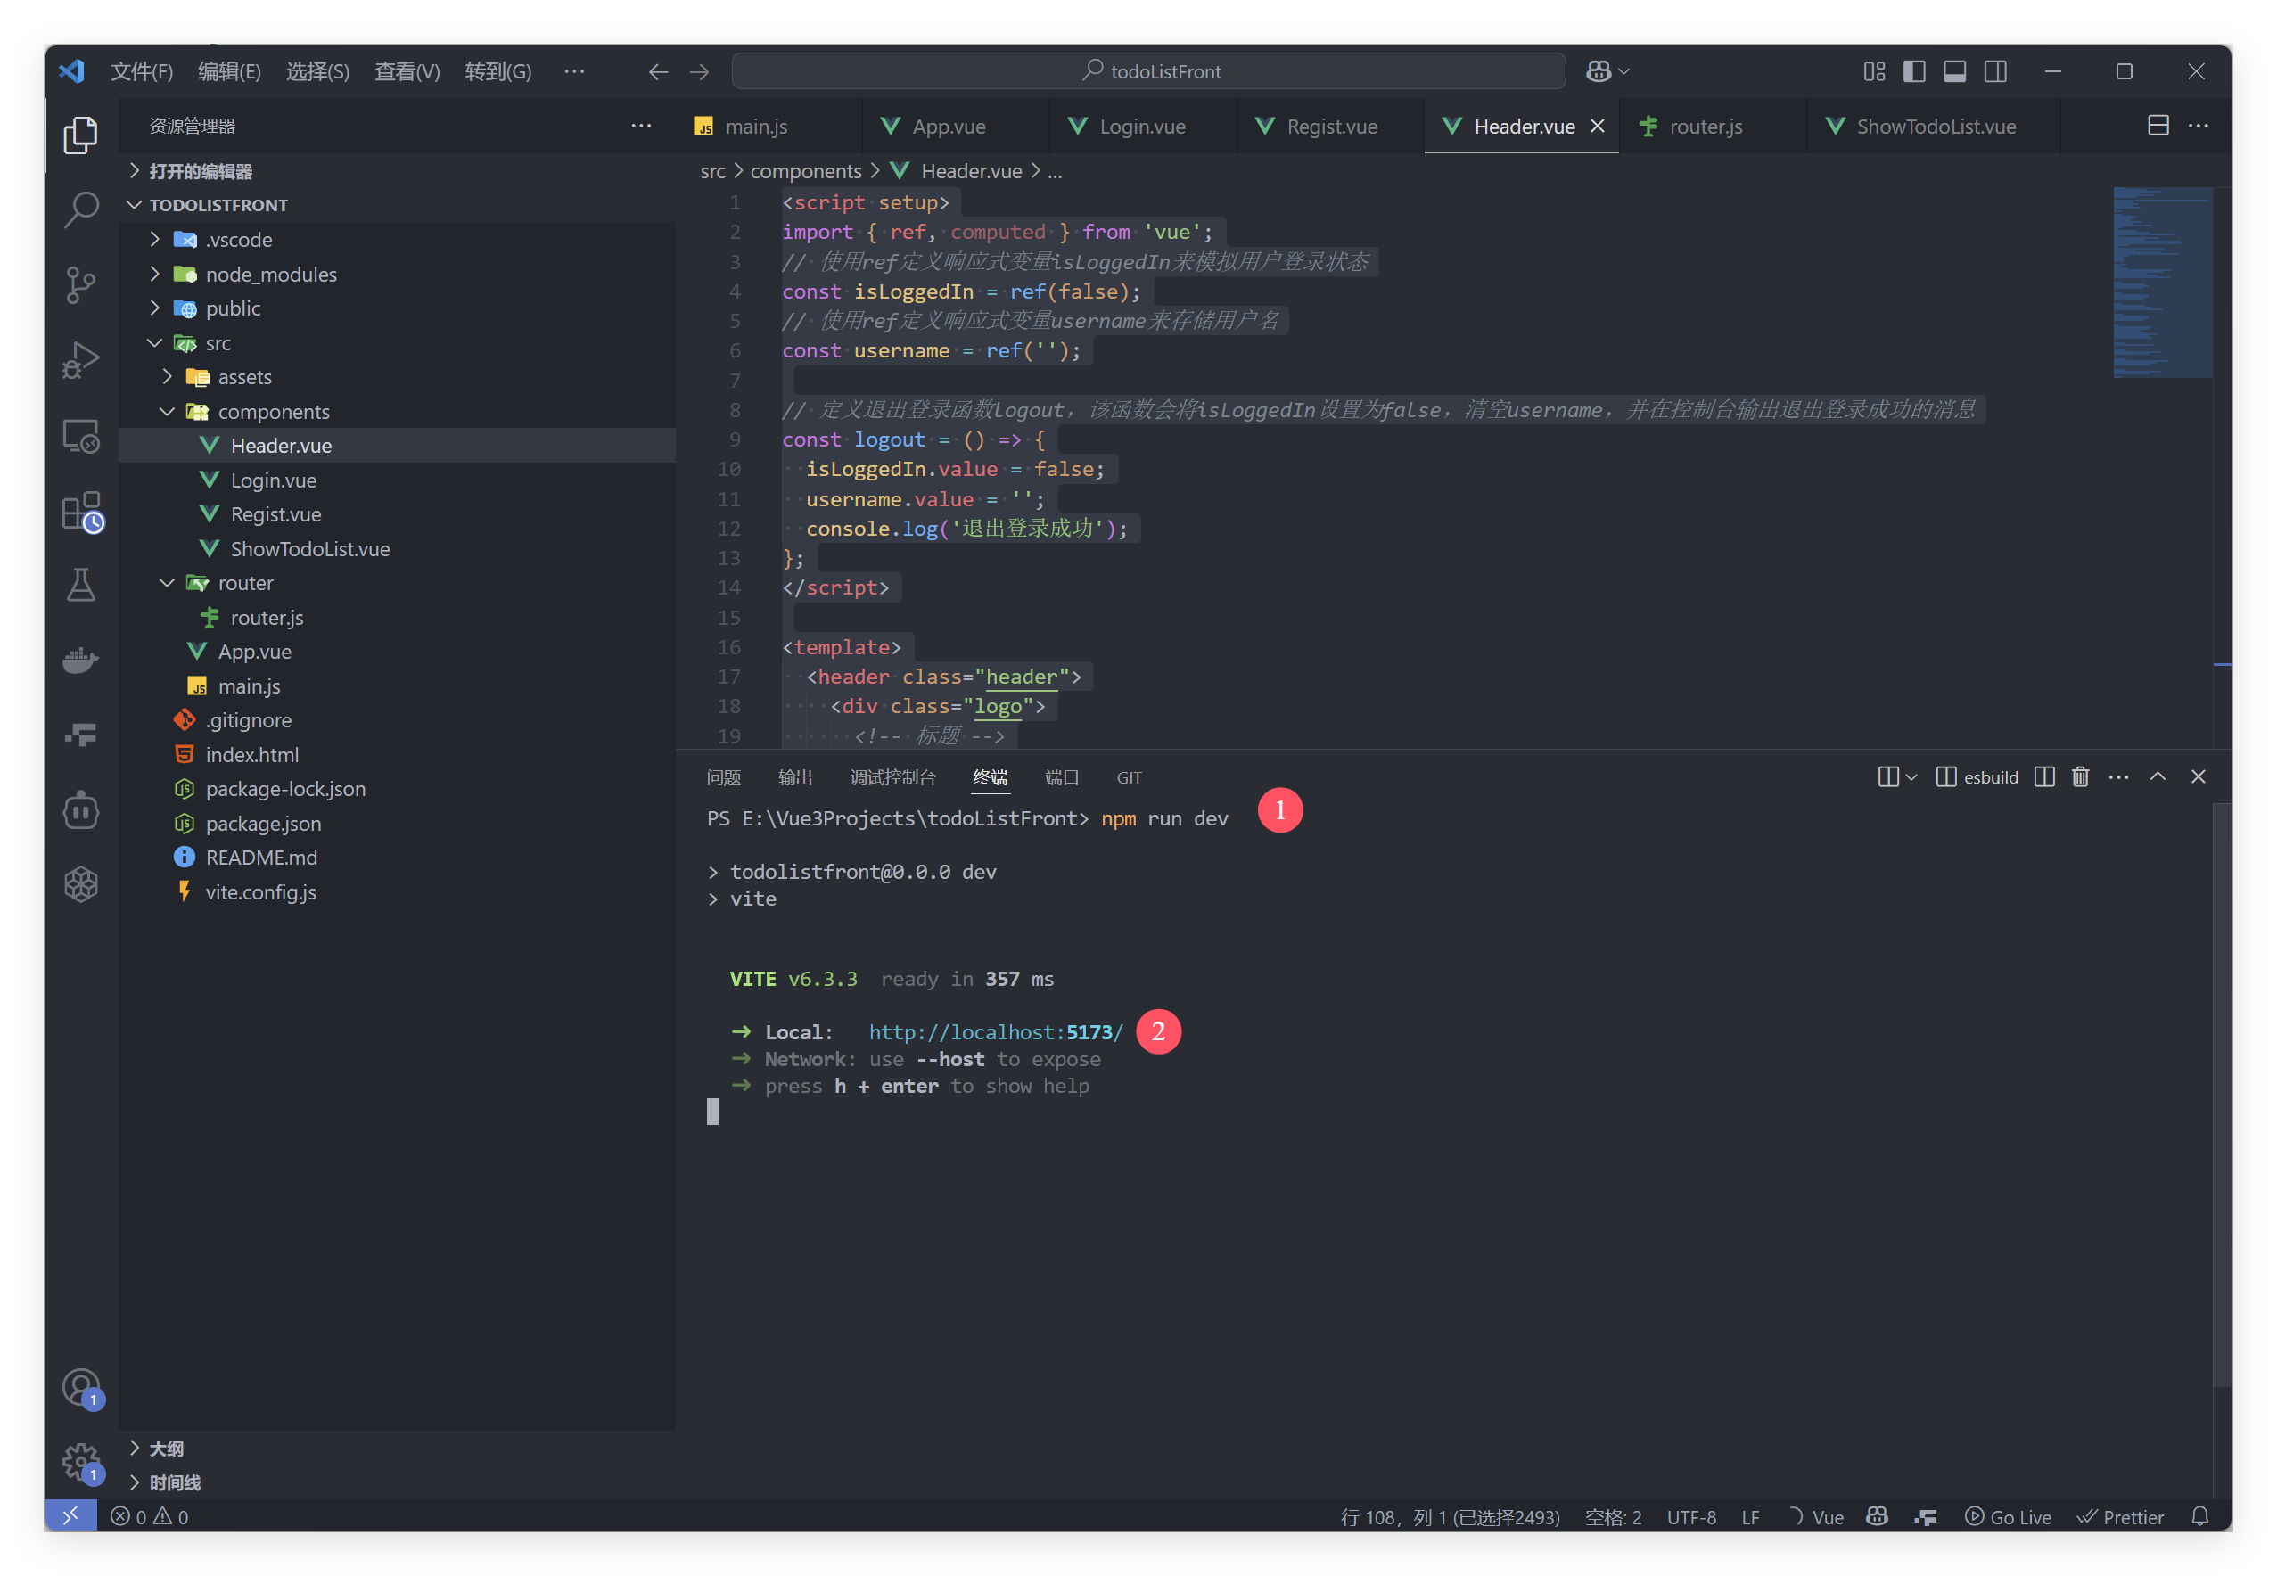Switch to the Login.vue tab
The image size is (2277, 1576).
[x=1141, y=127]
